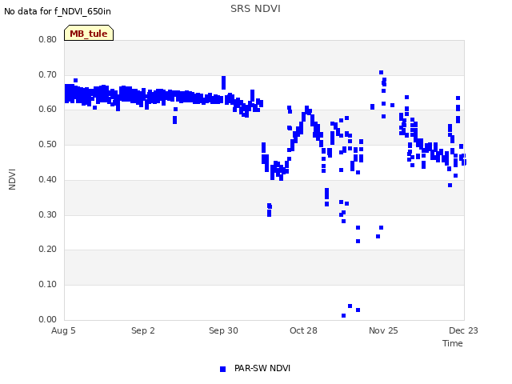Click the Oct 28 x-axis label
Screen dimensions: 512x384
click(303, 330)
